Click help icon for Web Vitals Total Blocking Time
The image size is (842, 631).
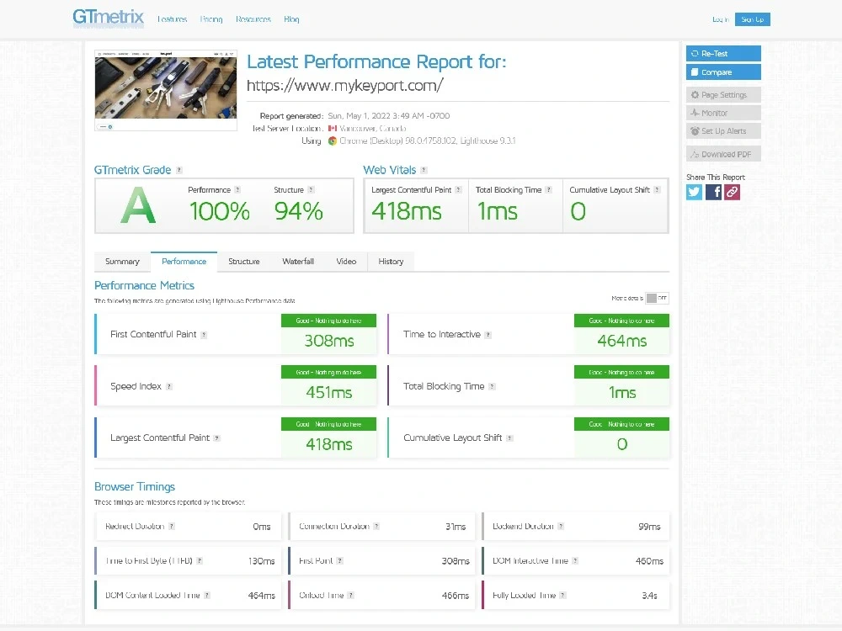coord(548,190)
